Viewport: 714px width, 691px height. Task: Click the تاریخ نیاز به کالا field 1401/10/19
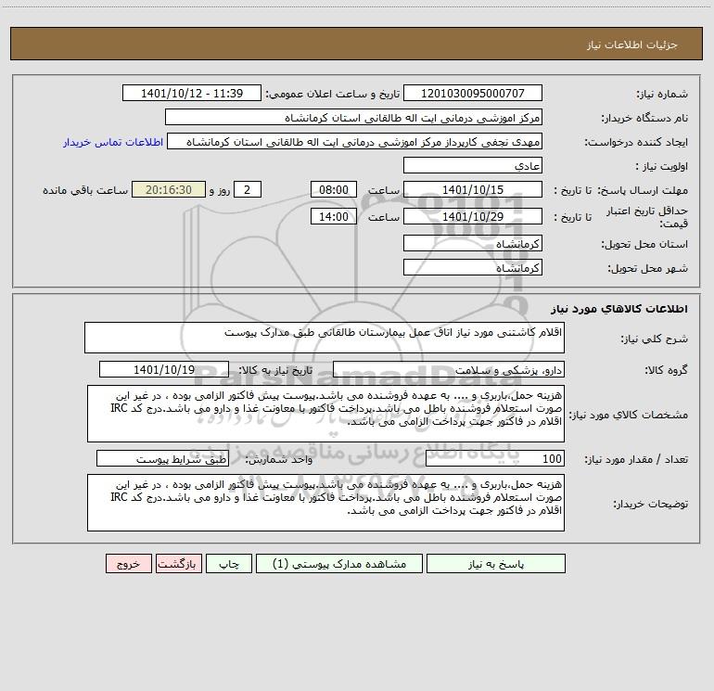pos(164,369)
